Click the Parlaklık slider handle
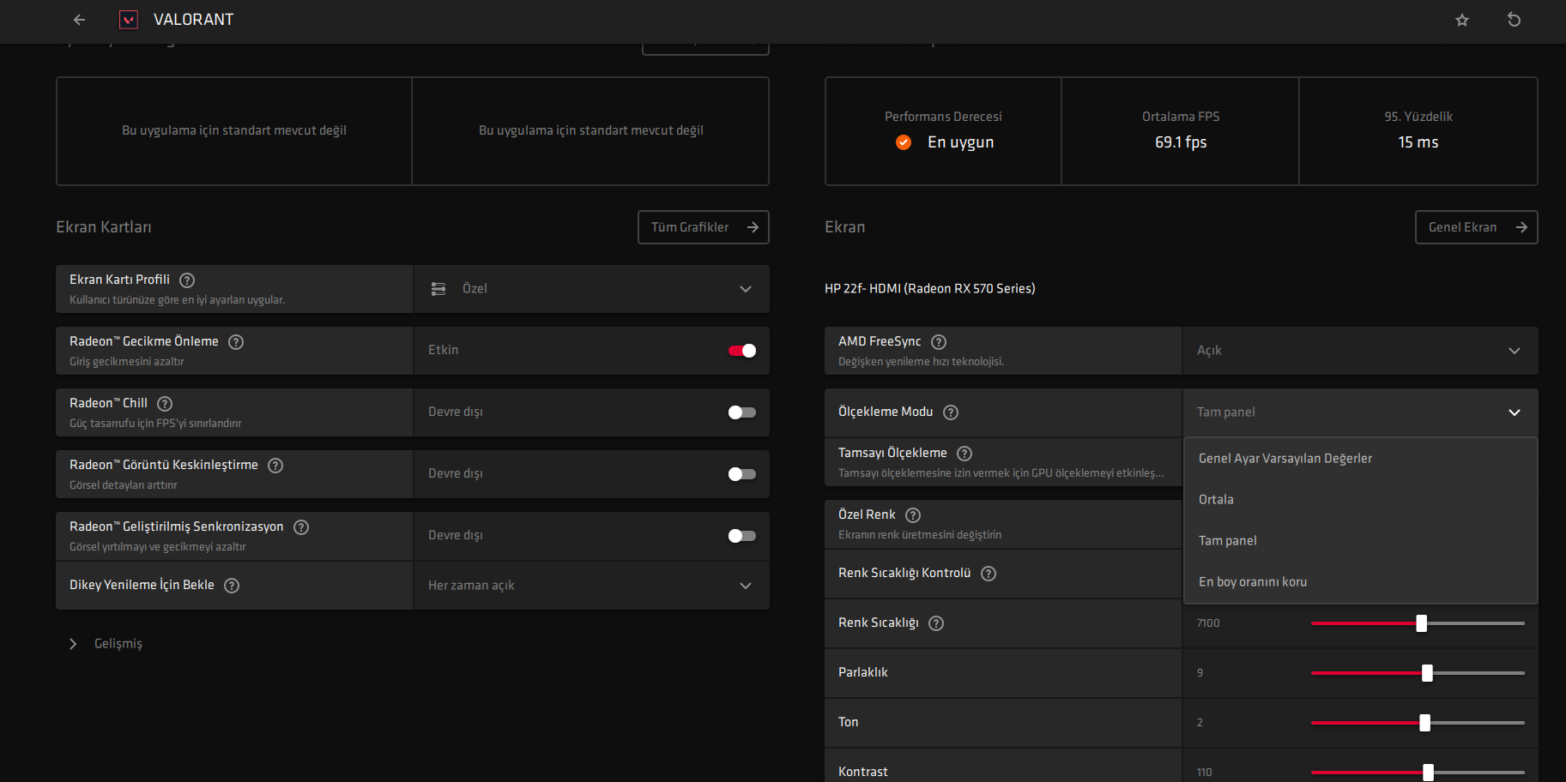 point(1427,673)
